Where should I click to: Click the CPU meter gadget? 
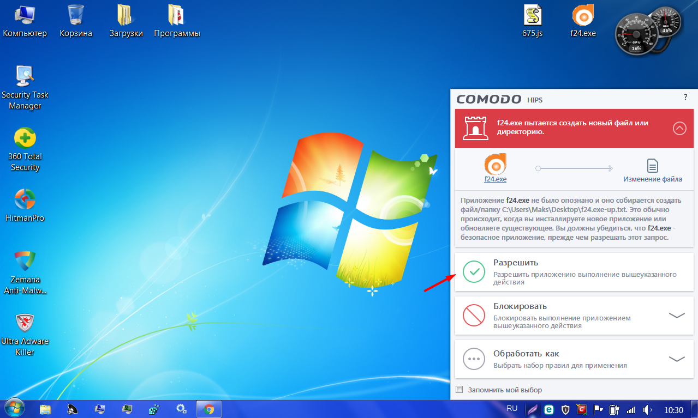635,34
